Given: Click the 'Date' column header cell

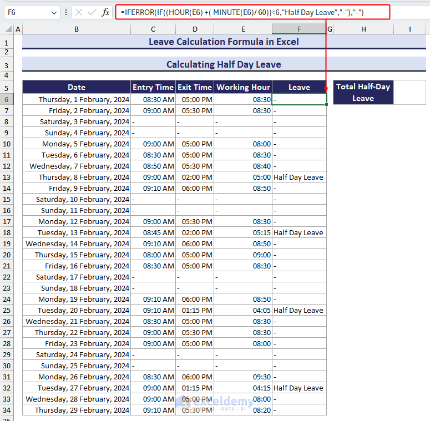Looking at the screenshot, I should [x=77, y=87].
